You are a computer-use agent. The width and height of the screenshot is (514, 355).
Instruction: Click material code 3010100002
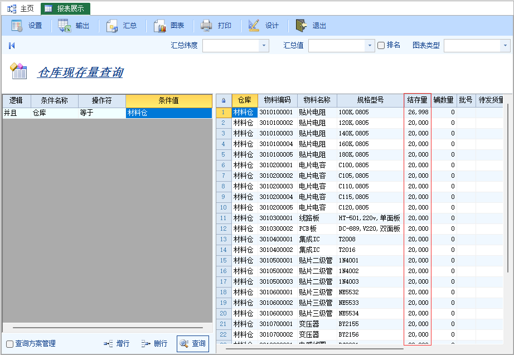pyautogui.click(x=277, y=123)
